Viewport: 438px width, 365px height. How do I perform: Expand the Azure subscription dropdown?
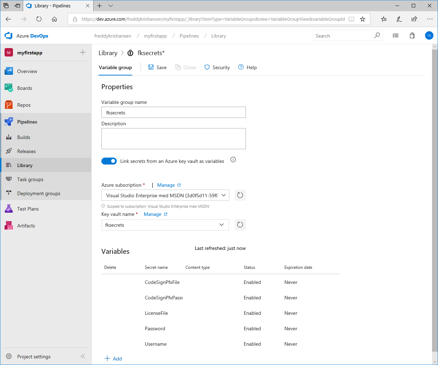click(223, 195)
